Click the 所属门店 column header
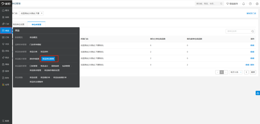The width and height of the screenshot is (260, 124). [x=84, y=39]
